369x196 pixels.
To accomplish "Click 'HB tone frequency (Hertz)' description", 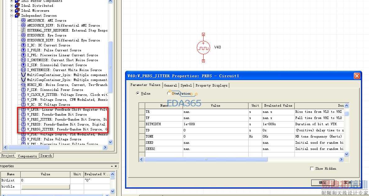I will click(319, 136).
